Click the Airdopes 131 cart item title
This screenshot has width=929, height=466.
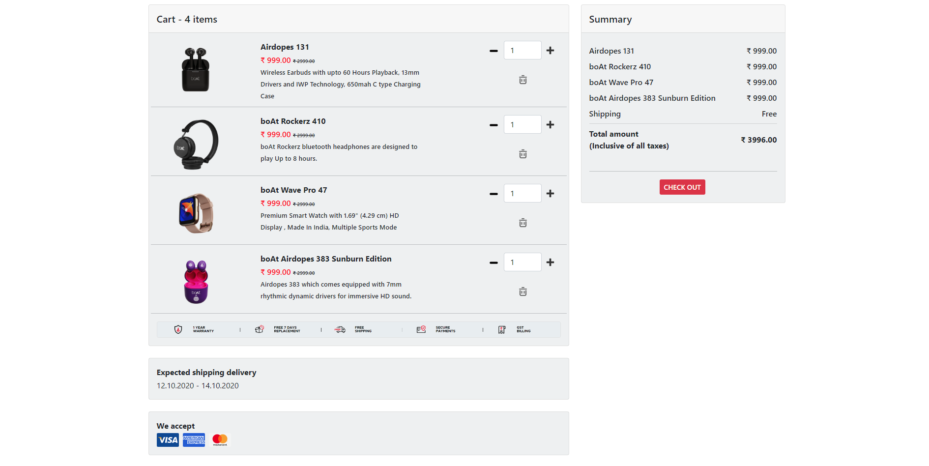285,47
